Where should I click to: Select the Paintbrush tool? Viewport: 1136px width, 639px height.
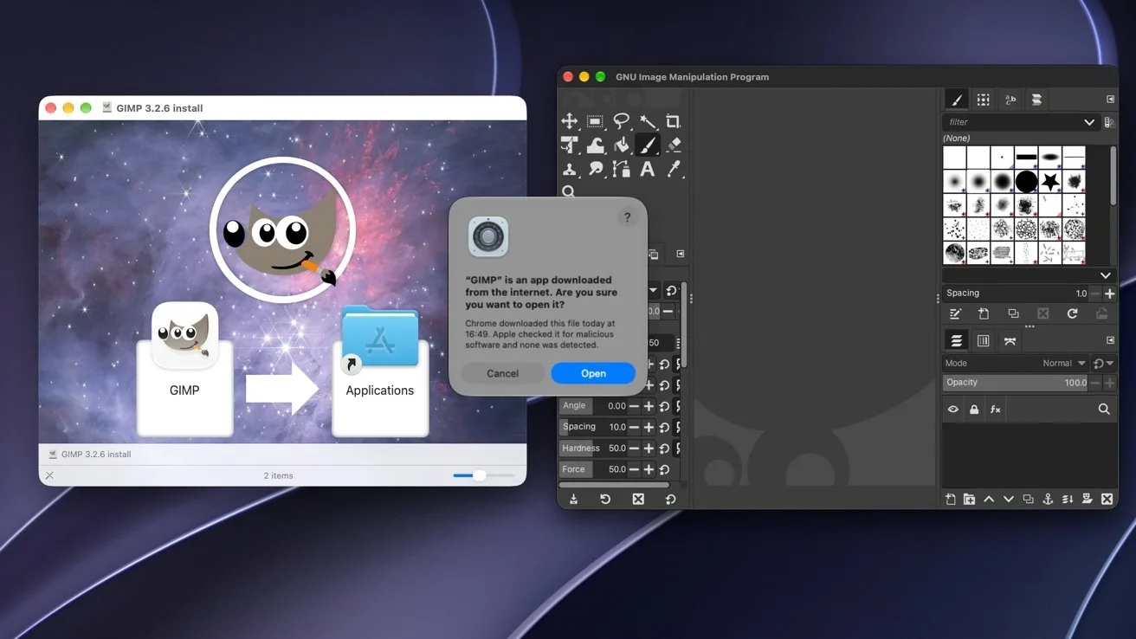tap(647, 145)
